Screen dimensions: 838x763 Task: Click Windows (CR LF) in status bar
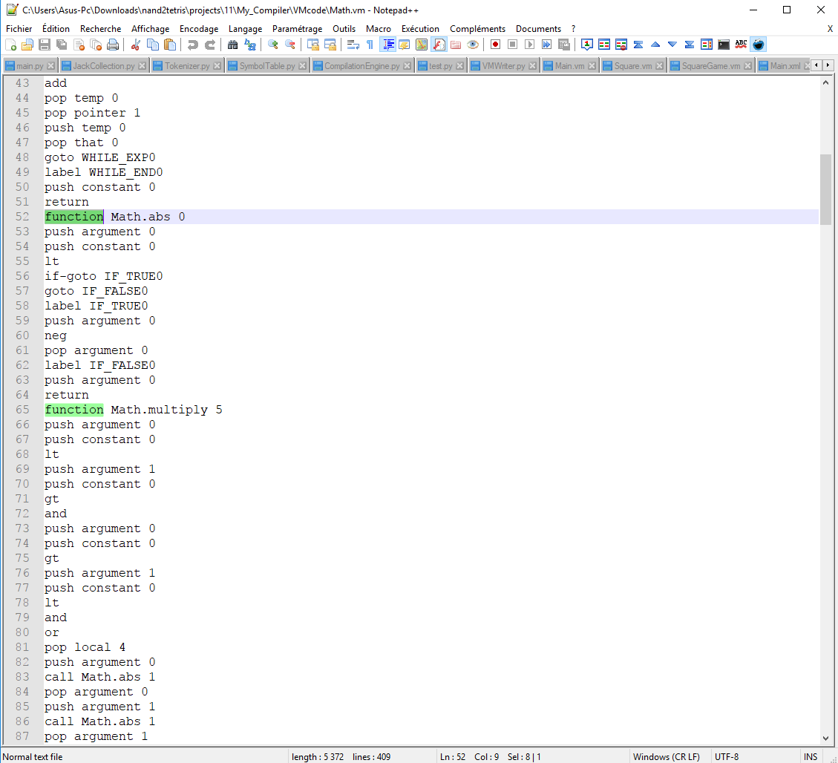pyautogui.click(x=666, y=757)
